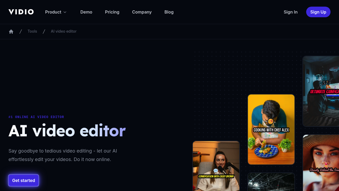This screenshot has height=191, width=339.
Task: Click the concert venue thumbnail below Chef Alex
Action: [271, 183]
